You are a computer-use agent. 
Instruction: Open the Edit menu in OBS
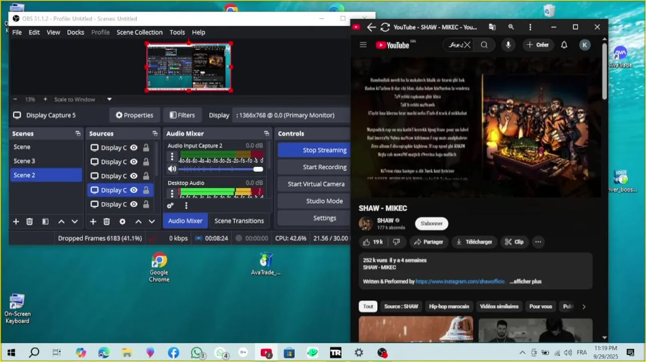34,32
